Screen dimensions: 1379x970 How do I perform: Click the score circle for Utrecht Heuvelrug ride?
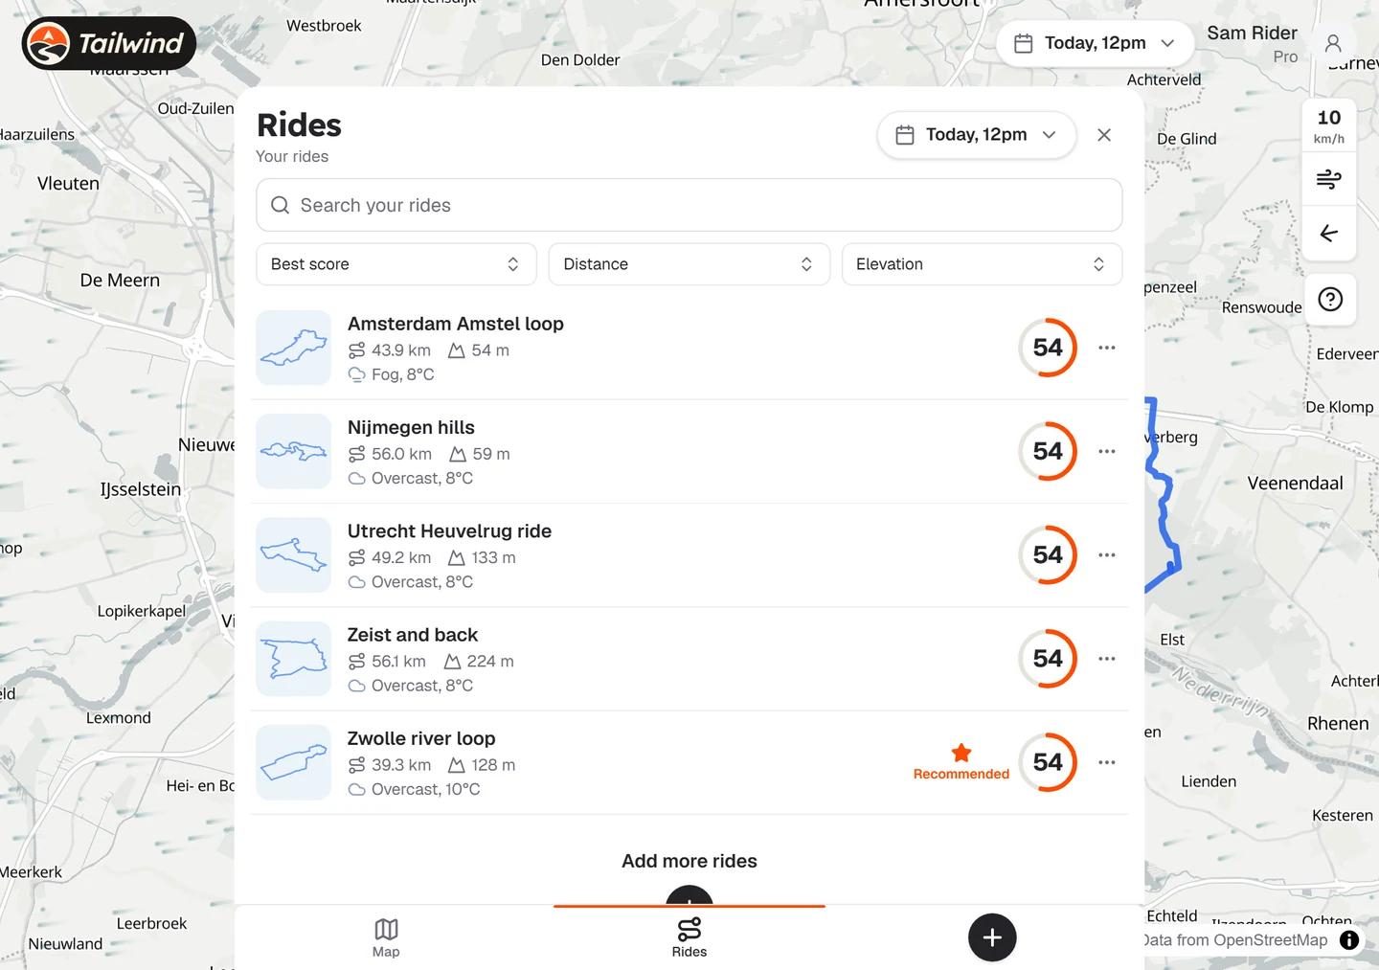1048,554
